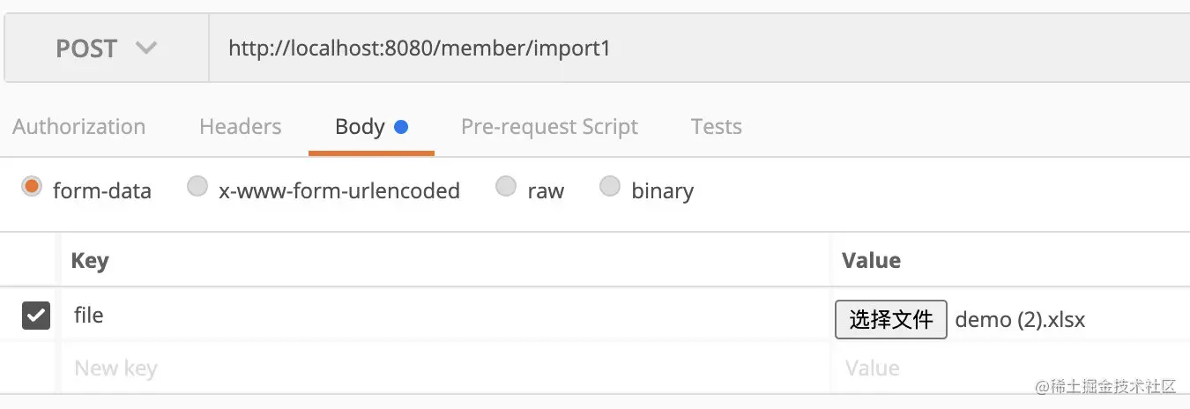Select the binary body type

point(610,187)
